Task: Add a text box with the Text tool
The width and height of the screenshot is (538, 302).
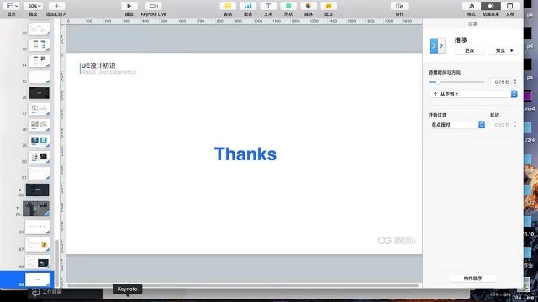Action: 268,6
